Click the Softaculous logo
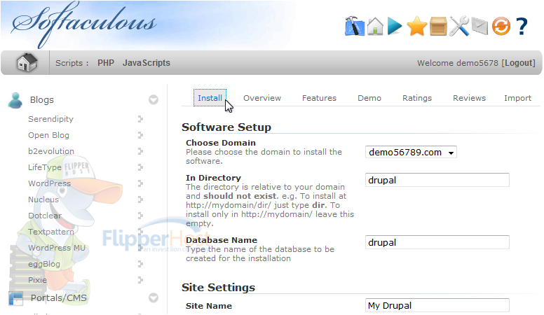Screen dimensions: 544x315 84,24
